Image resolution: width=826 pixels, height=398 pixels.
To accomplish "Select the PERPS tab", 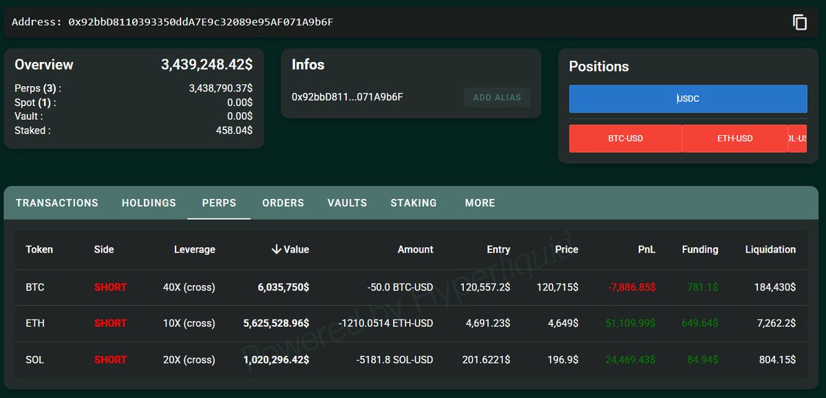I will pyautogui.click(x=219, y=202).
